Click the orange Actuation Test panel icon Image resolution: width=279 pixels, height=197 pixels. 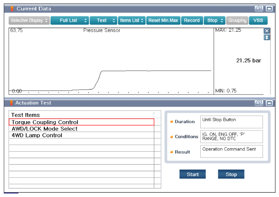11,103
